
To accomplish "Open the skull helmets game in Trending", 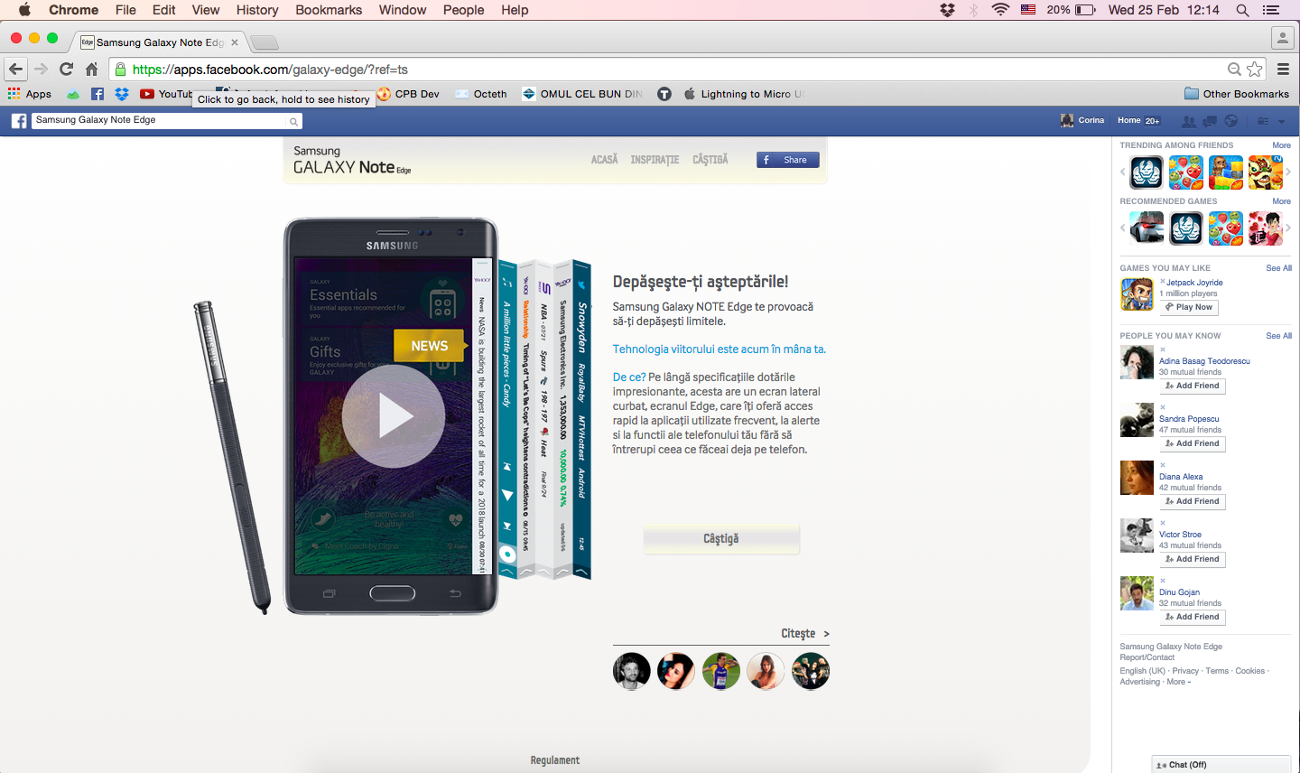I will [1147, 172].
